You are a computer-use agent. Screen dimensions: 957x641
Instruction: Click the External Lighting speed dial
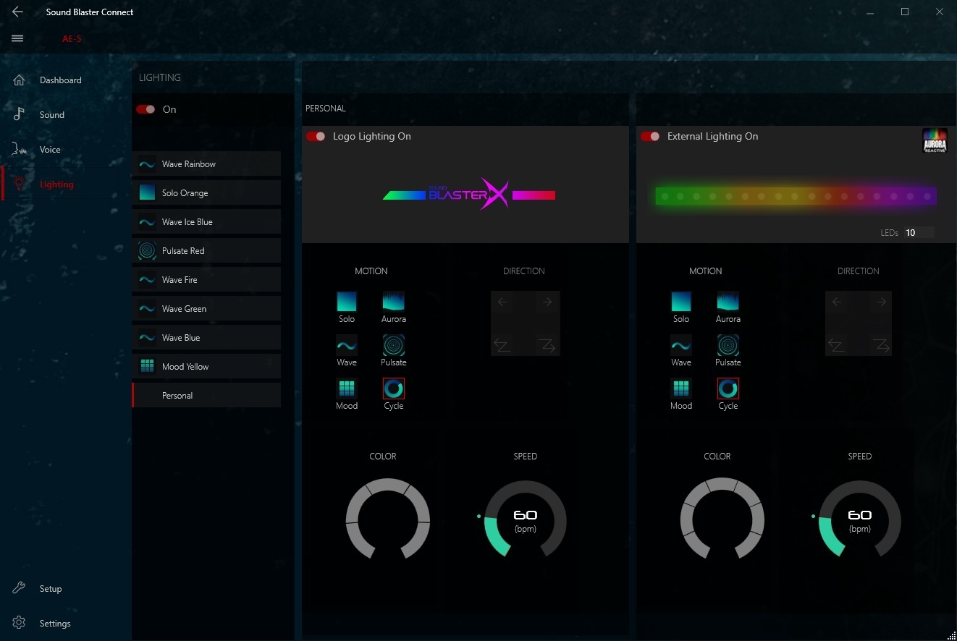click(x=860, y=519)
